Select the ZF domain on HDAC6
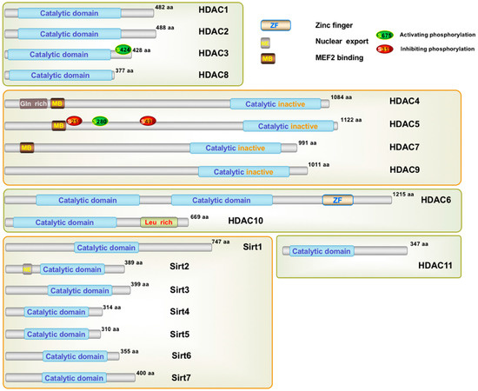Screen dimensions: 478x391 coord(338,200)
